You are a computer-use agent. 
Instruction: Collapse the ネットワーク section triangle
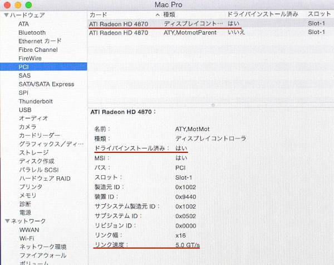pyautogui.click(x=6, y=221)
